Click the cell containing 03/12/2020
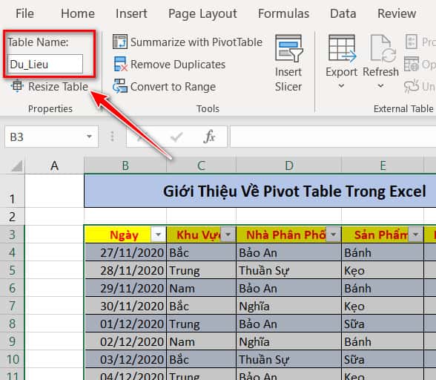This screenshot has height=380, width=436. (x=125, y=359)
